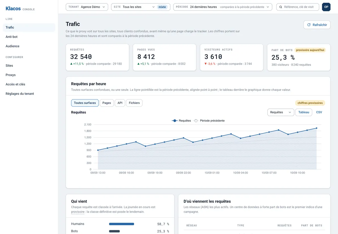Open the Requêtes metric dropdown above the chart
The height and width of the screenshot is (234, 338).
pos(281,112)
